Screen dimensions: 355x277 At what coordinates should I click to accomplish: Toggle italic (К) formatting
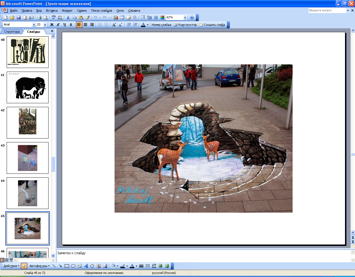coord(58,25)
